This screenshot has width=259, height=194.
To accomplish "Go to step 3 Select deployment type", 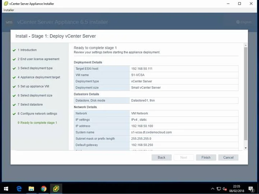I will coord(35,68).
